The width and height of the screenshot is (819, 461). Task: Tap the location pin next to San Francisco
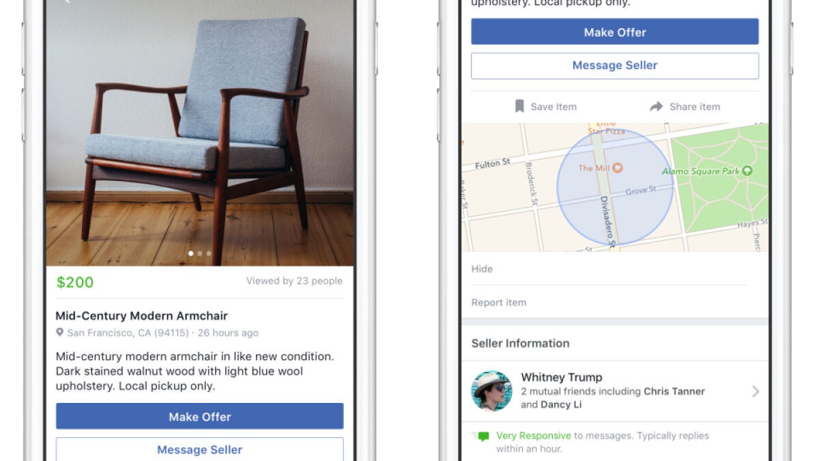tap(60, 333)
